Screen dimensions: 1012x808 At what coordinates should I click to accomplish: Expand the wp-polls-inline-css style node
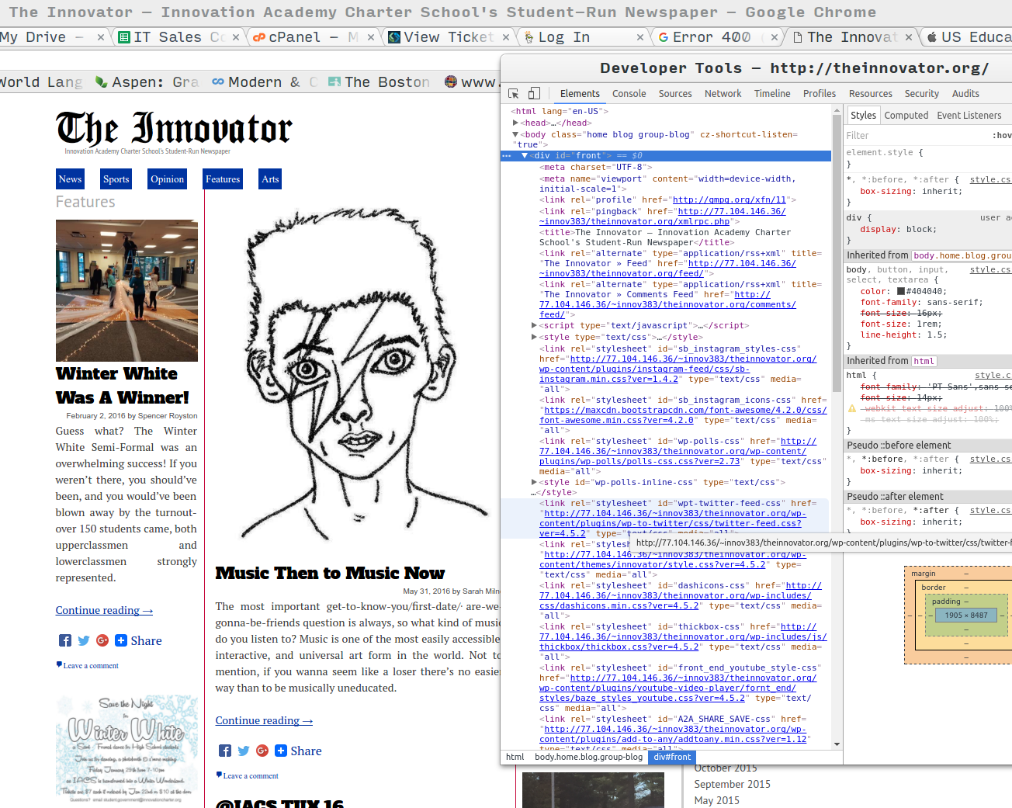(534, 483)
